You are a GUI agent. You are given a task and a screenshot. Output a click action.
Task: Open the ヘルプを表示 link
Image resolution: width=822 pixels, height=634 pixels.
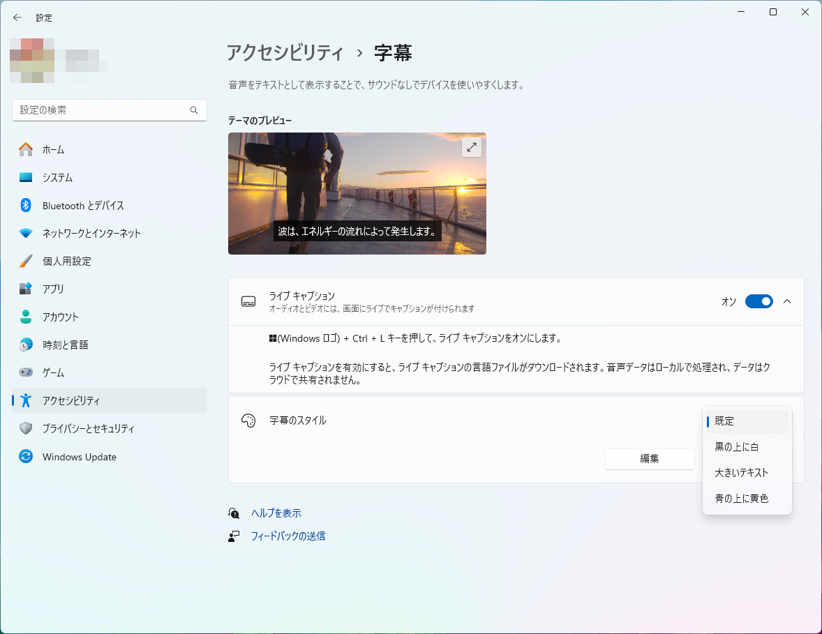click(278, 513)
